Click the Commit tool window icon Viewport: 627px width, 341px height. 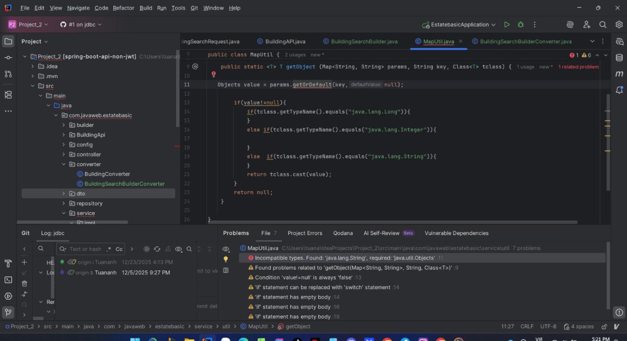[x=8, y=58]
